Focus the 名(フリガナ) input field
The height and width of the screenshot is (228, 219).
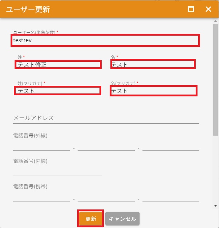[x=153, y=91]
